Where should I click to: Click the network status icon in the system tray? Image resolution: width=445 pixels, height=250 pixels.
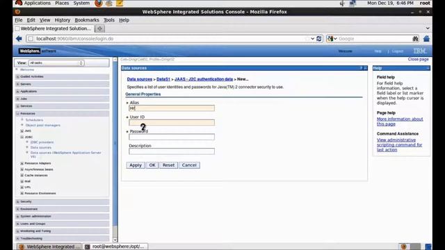pos(353,3)
